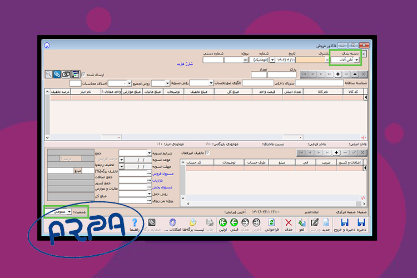The image size is (417, 278).
Task: Click the مشتری ellipsis browse button
Action: [x=327, y=60]
